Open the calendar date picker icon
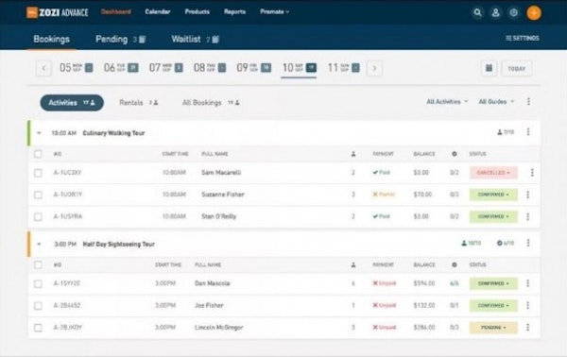This screenshot has width=567, height=357. 489,68
